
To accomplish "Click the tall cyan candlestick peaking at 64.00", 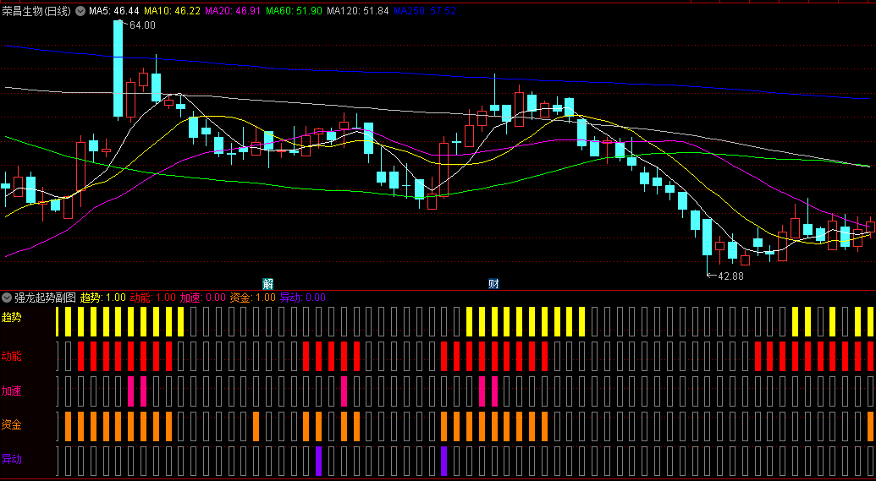I will (x=118, y=68).
